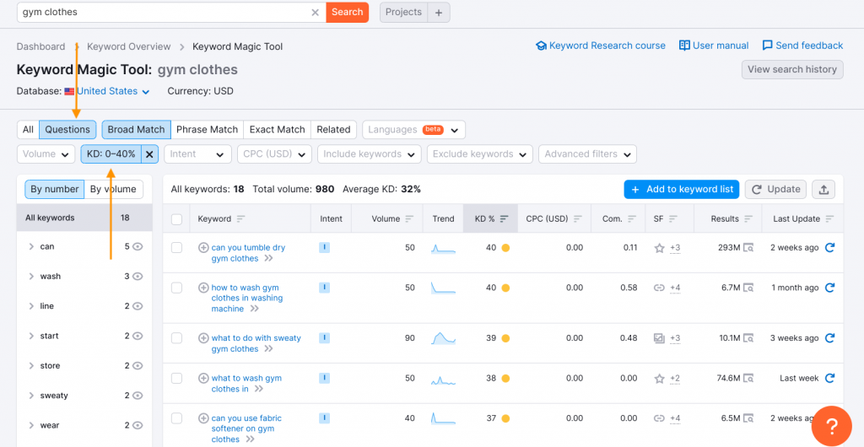
Task: Switch to the Phrase Match tab
Action: point(208,130)
